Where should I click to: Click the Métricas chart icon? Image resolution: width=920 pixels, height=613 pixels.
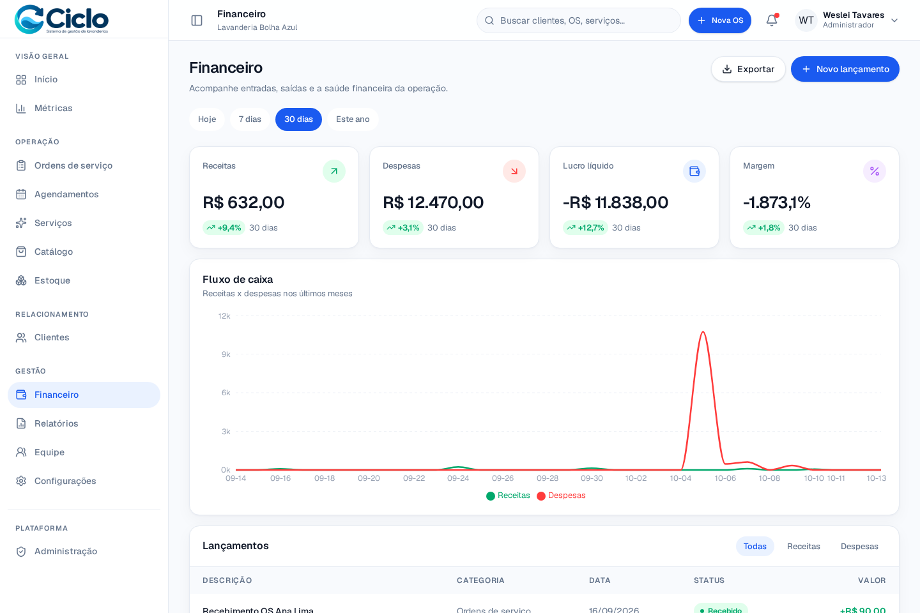click(x=21, y=109)
